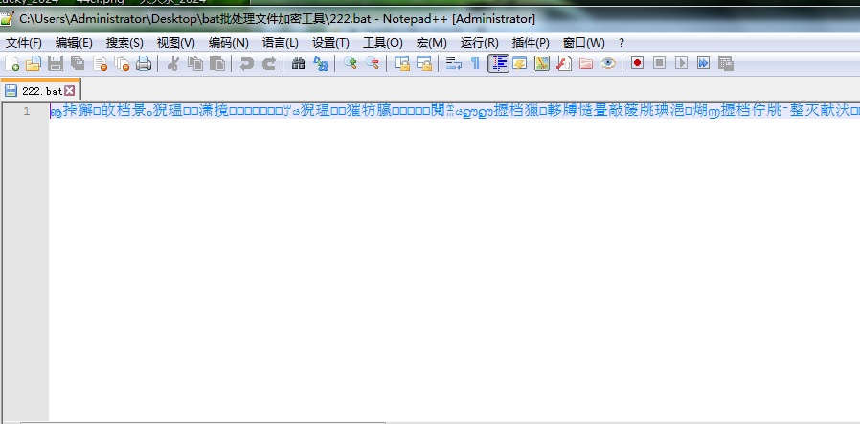860x424 pixels.
Task: Select the 222.bat document tab
Action: click(40, 90)
